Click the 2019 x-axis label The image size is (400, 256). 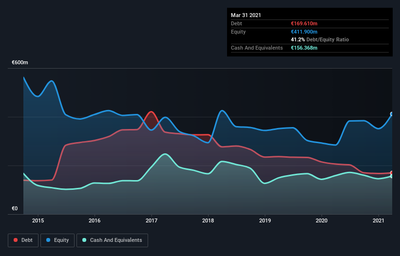[x=265, y=220]
